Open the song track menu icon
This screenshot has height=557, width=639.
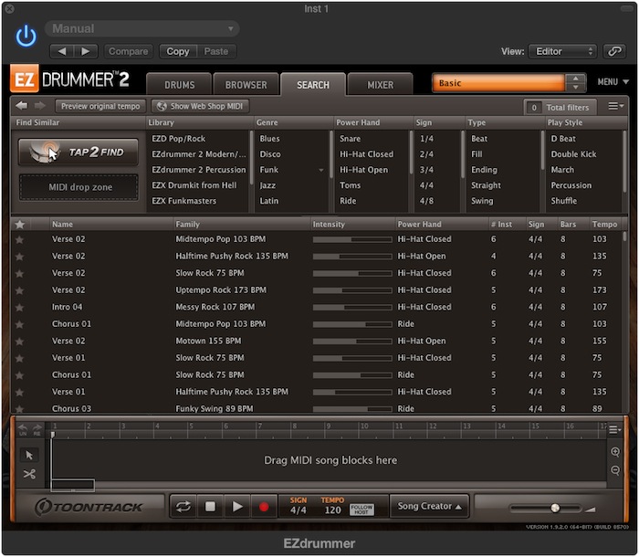click(614, 430)
